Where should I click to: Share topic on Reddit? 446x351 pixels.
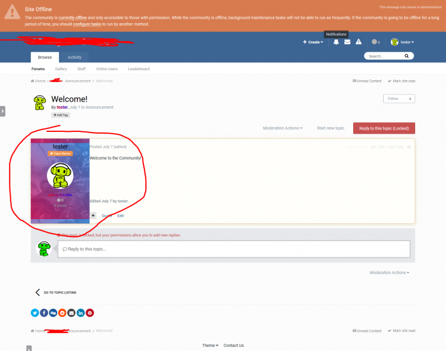62,313
